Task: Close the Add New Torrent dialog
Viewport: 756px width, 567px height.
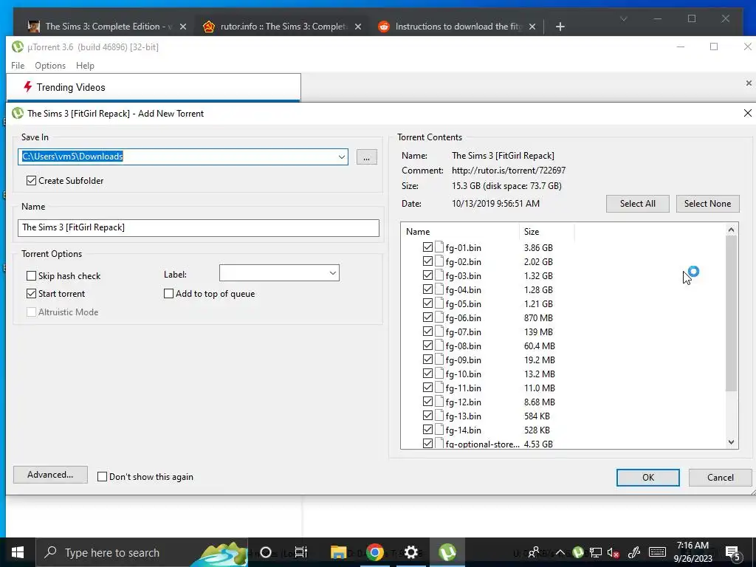Action: (747, 113)
